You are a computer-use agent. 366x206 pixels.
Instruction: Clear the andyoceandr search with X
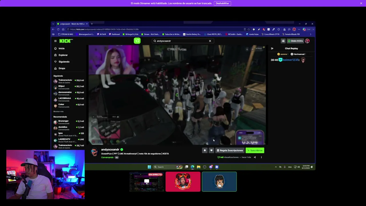[x=210, y=41]
